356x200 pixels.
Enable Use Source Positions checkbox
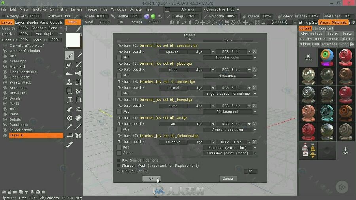coord(119,160)
